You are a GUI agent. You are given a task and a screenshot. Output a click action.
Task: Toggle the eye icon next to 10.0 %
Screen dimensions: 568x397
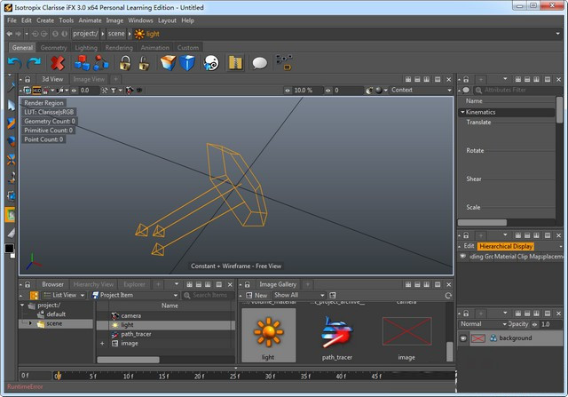tap(288, 91)
